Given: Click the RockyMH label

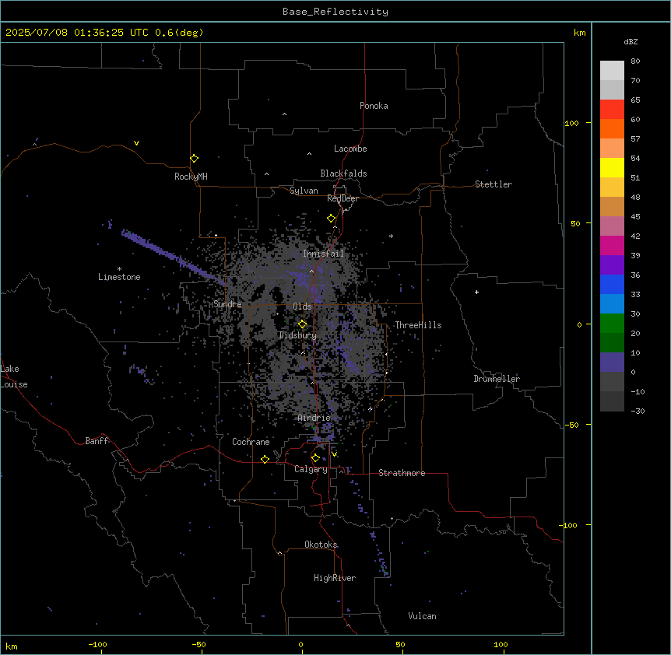Looking at the screenshot, I should pos(191,177).
